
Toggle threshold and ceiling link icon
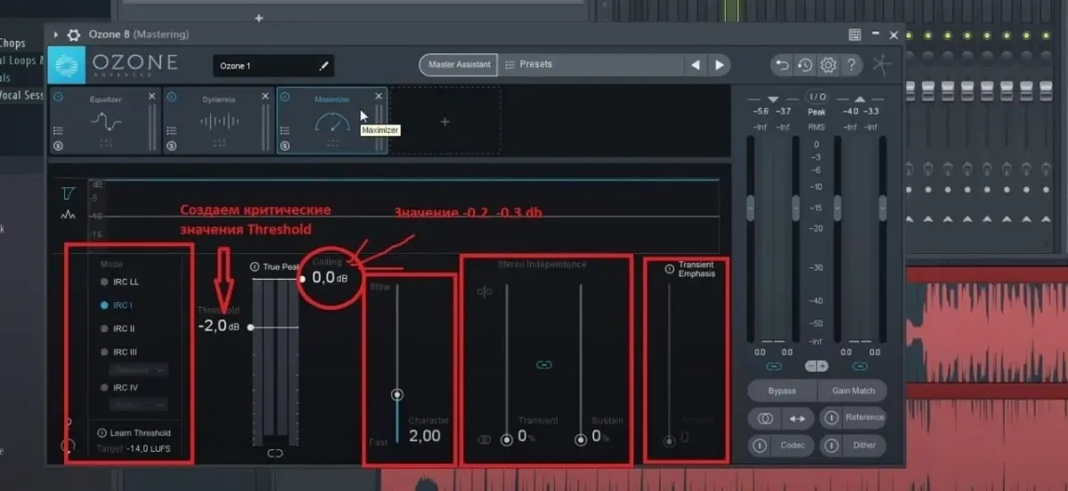pyautogui.click(x=275, y=453)
